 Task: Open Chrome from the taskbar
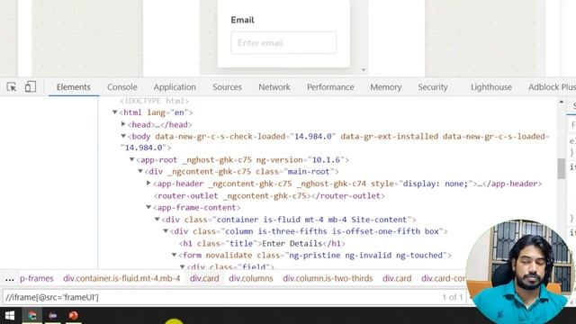click(x=32, y=316)
